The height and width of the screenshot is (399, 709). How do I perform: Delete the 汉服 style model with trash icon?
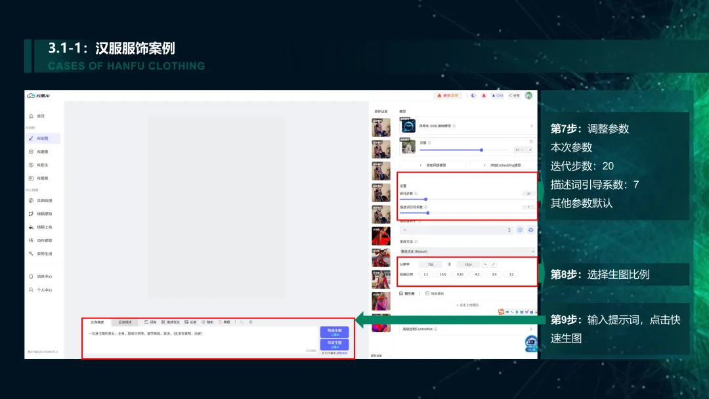pyautogui.click(x=531, y=142)
